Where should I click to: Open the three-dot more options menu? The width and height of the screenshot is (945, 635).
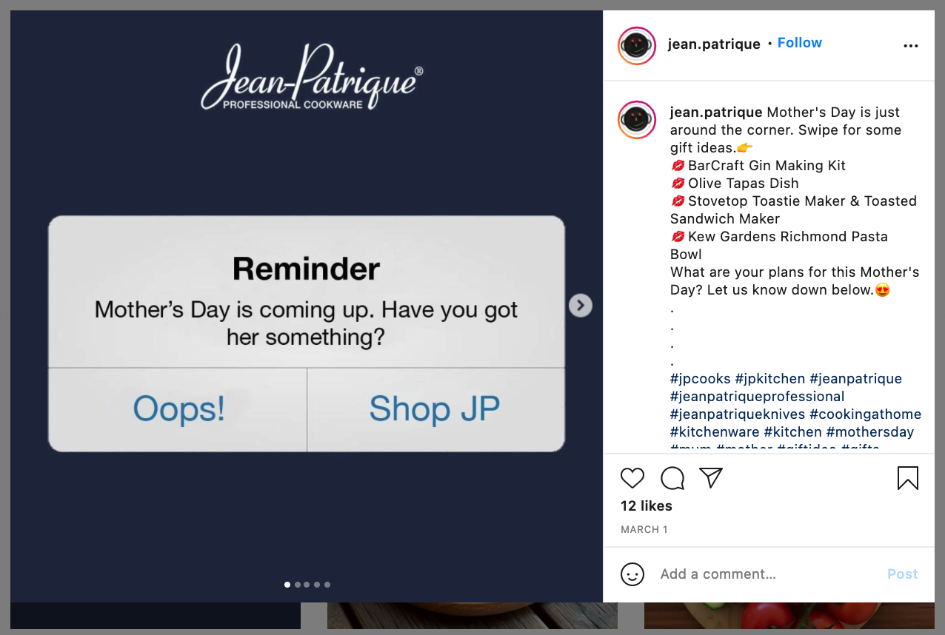click(x=911, y=46)
